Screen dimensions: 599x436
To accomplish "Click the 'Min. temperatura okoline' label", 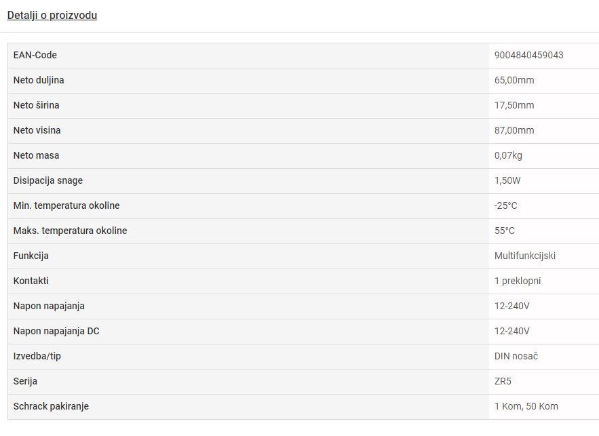I will click(66, 205).
